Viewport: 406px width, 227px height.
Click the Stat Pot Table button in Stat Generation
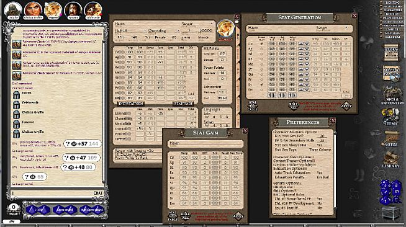(x=253, y=105)
